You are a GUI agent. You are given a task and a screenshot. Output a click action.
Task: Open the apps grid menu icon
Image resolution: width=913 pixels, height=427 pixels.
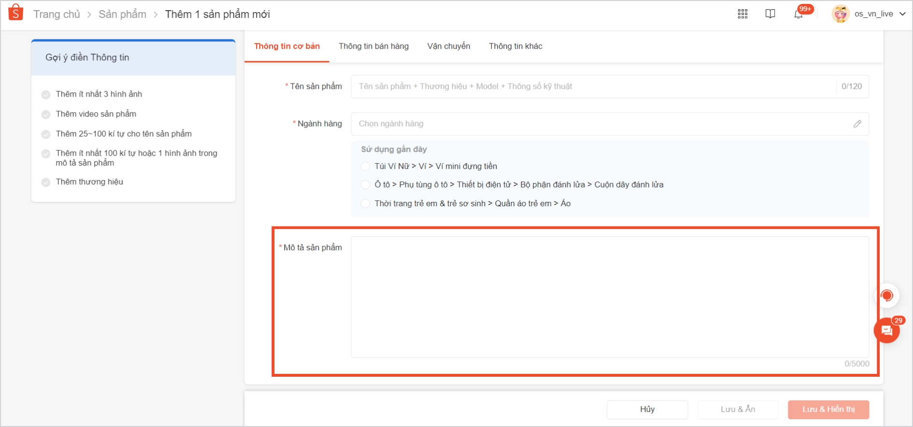point(742,14)
